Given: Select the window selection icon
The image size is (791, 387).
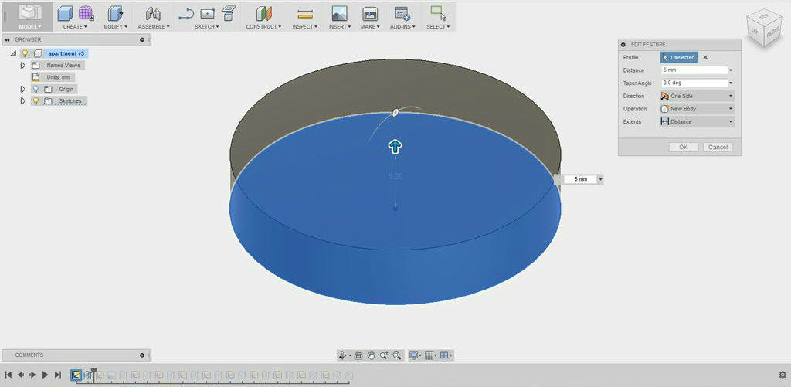Looking at the screenshot, I should click(438, 14).
